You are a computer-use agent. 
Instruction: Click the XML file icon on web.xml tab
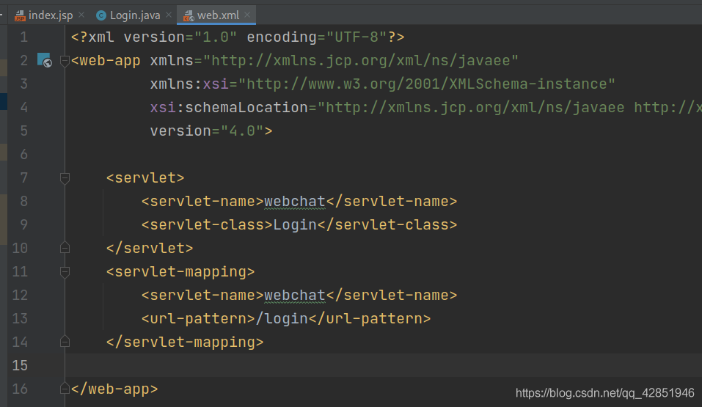(x=189, y=15)
